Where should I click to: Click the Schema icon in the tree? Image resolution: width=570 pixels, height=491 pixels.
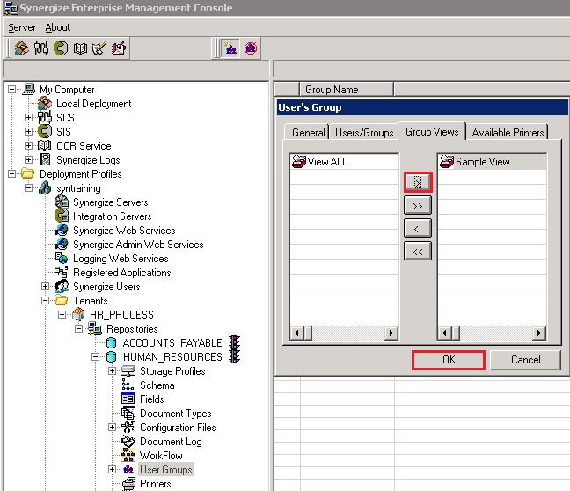point(128,385)
